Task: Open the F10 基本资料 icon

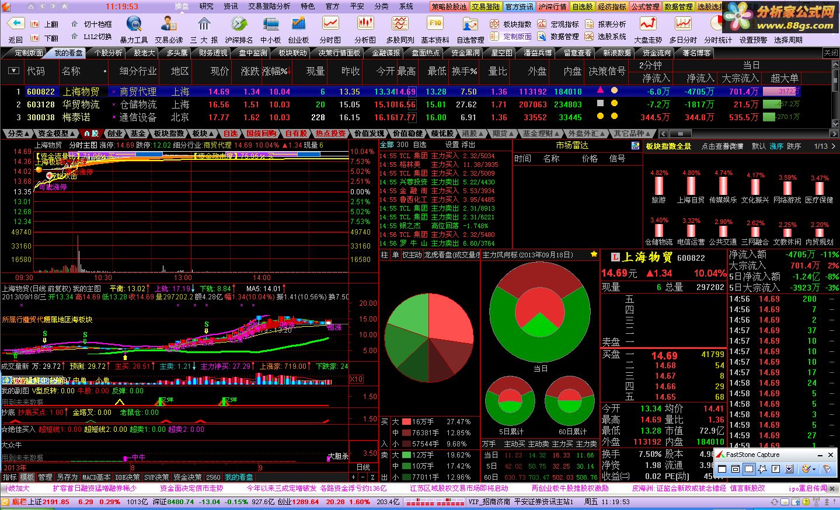Action: click(435, 24)
